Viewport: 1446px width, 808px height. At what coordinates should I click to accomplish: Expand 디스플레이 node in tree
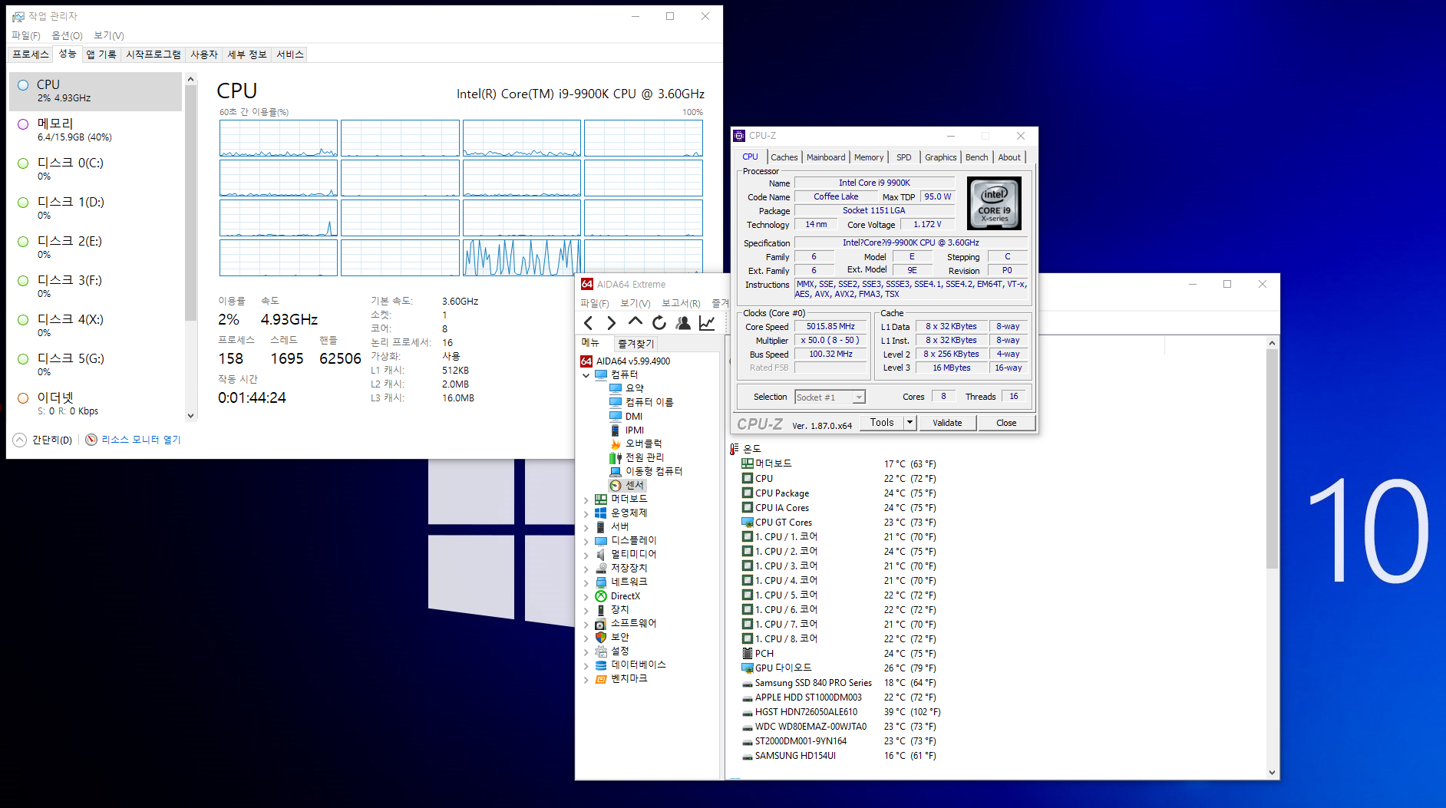(x=586, y=541)
